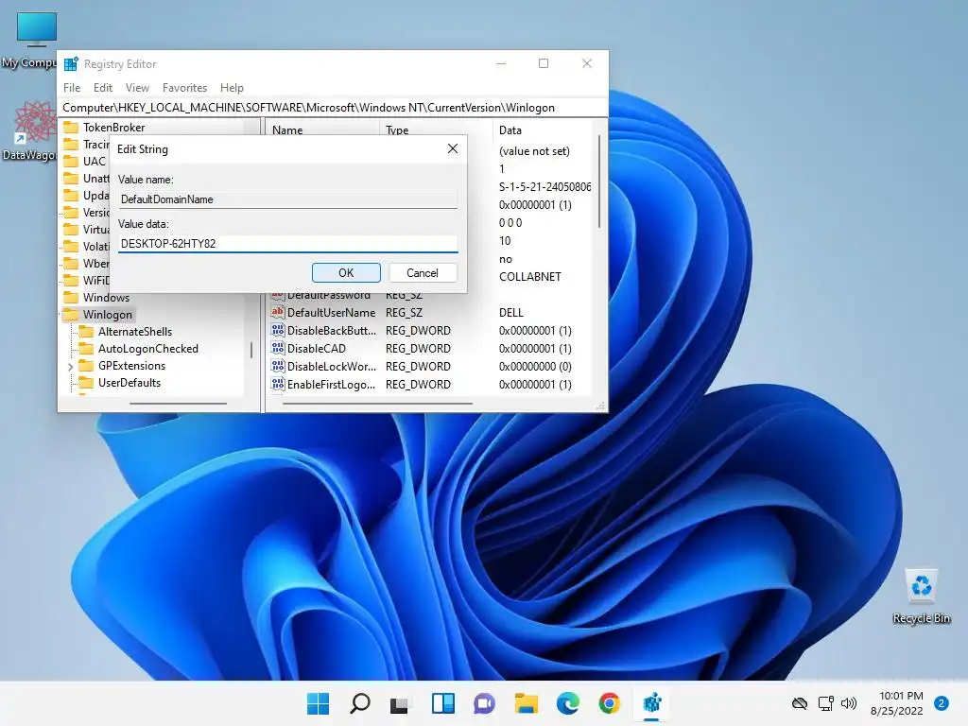Image resolution: width=968 pixels, height=726 pixels.
Task: Click the registry address path bar
Action: [333, 108]
